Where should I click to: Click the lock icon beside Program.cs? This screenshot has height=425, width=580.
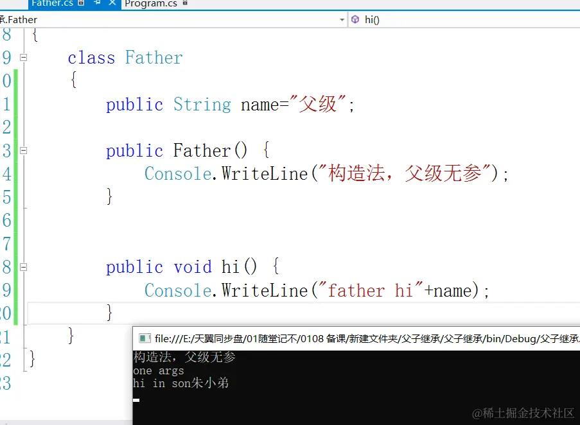(x=186, y=3)
